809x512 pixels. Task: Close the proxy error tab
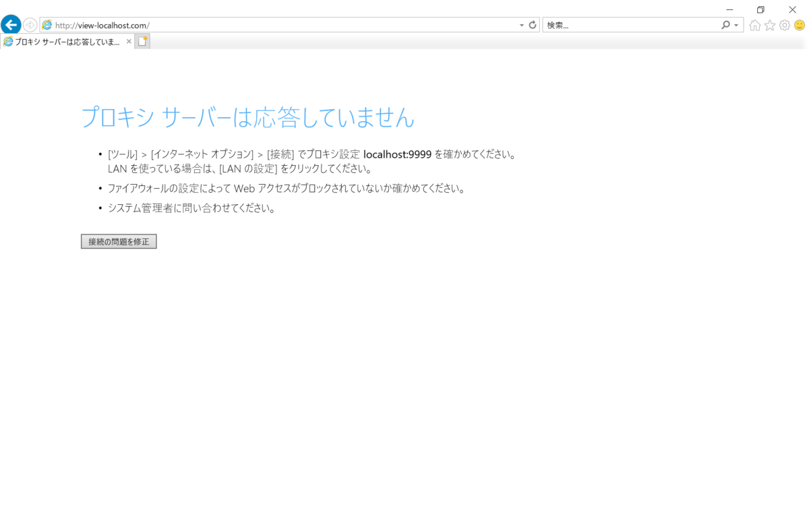[128, 41]
